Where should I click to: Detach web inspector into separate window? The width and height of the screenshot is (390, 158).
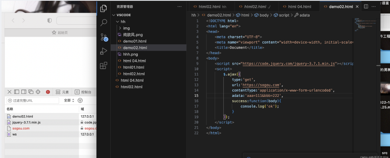coord(31,92)
